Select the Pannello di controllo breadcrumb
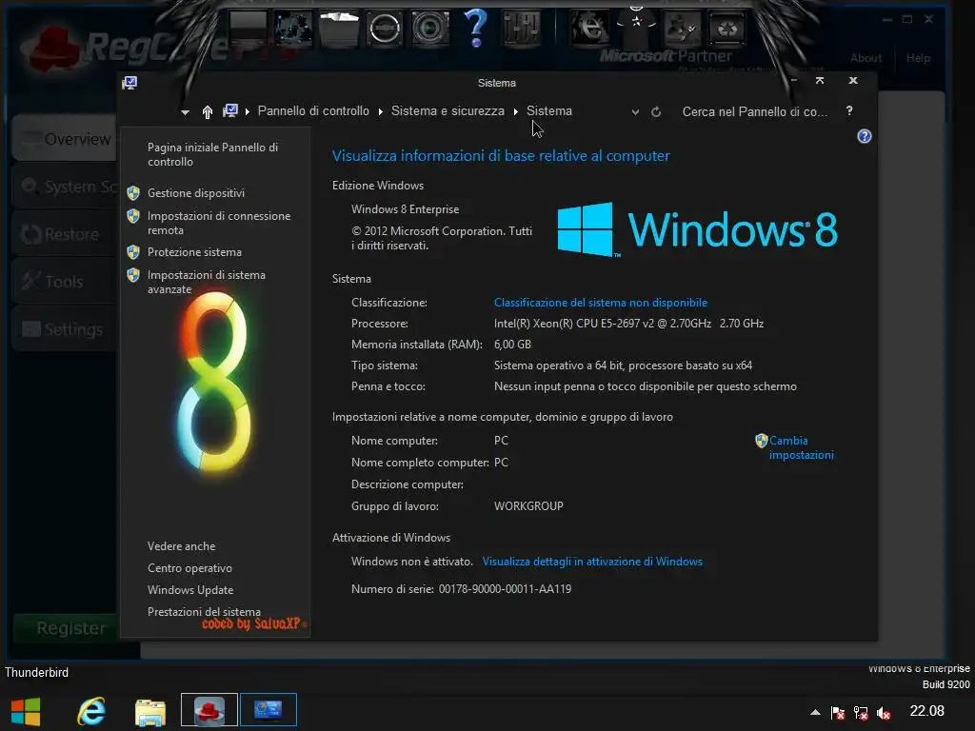975x731 pixels. pyautogui.click(x=313, y=110)
